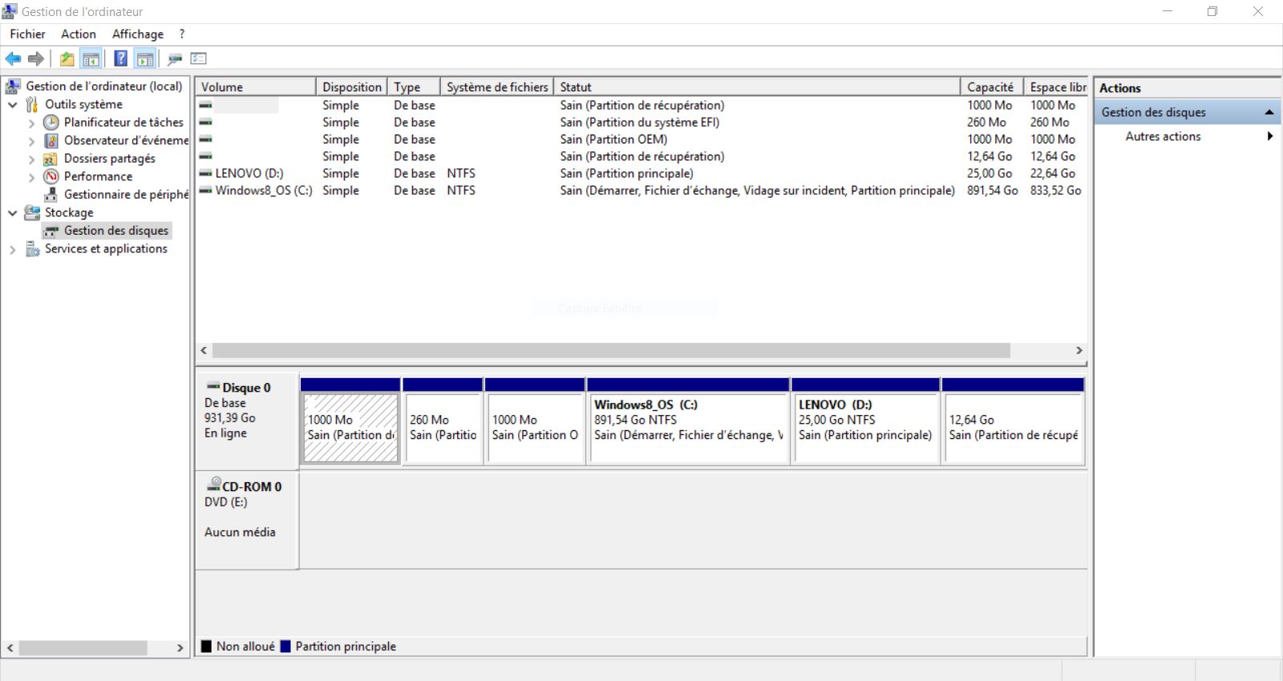
Task: Expand the Planificateur de tâches node
Action: coord(31,123)
